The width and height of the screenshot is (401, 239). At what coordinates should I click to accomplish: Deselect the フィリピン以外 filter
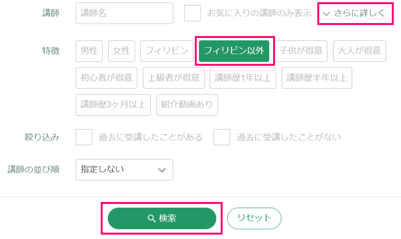click(235, 51)
